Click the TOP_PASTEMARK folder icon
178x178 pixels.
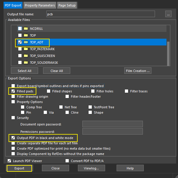tap(26, 49)
